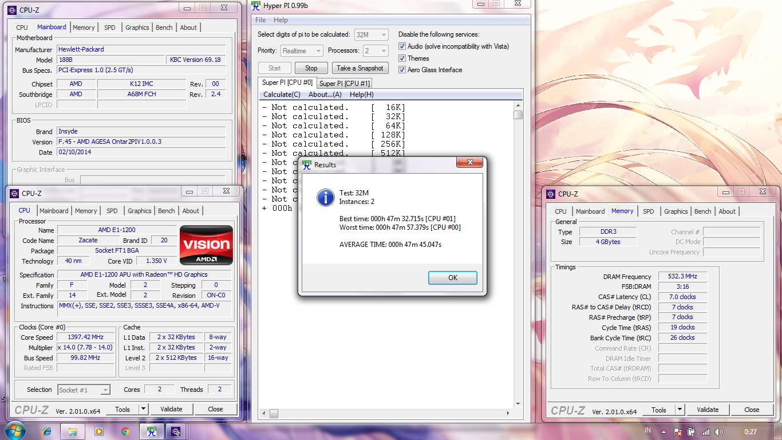The image size is (782, 440).
Task: Click the blue info icon in Results
Action: 326,198
